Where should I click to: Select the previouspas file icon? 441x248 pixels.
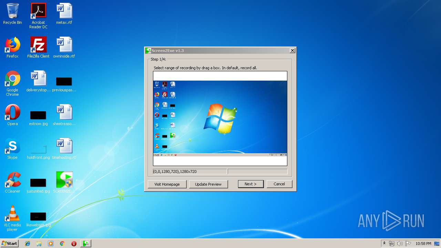click(x=64, y=84)
